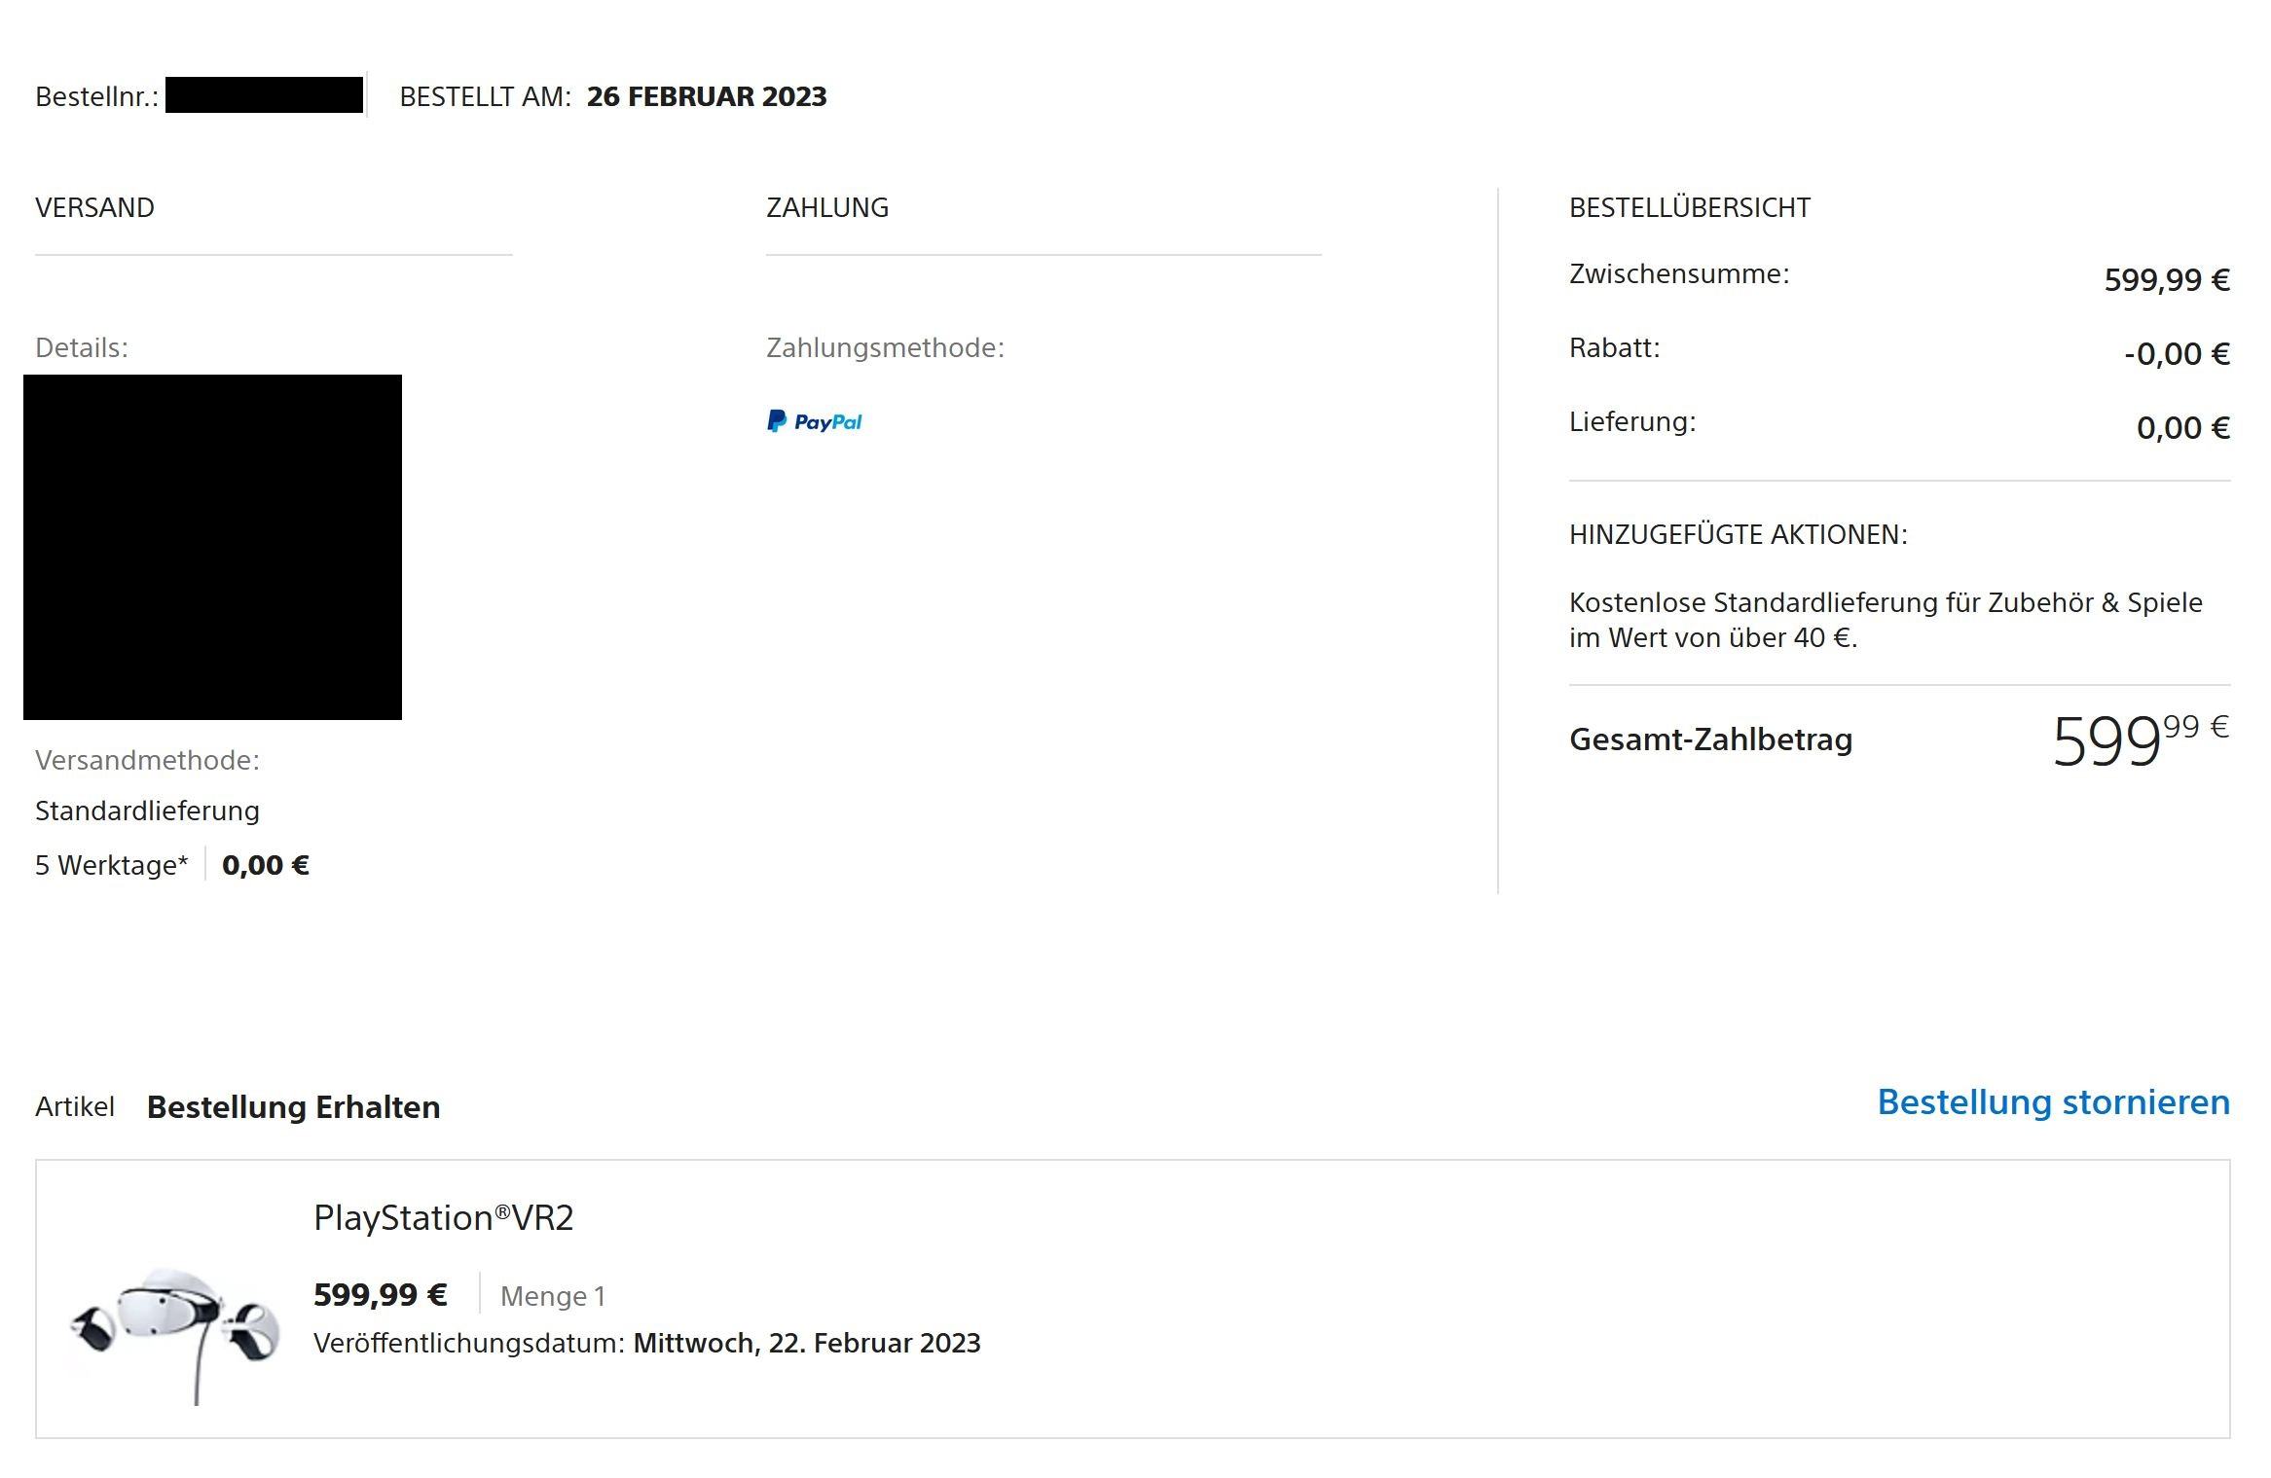Click the Lieferung value 0,00 €

[x=2182, y=428]
